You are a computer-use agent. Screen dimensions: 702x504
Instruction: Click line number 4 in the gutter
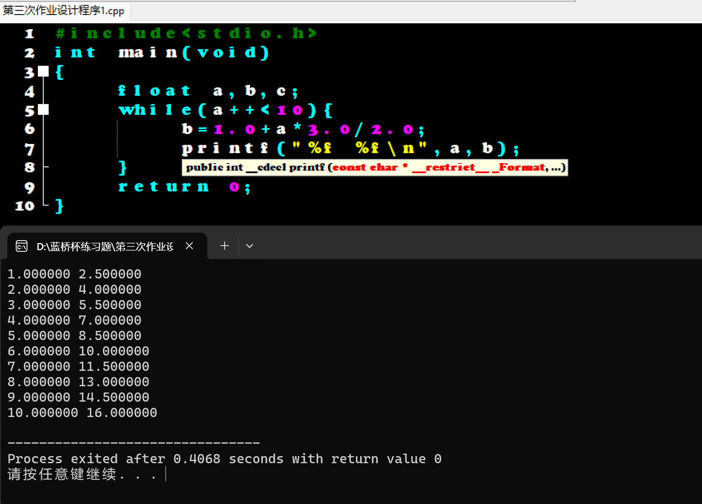[29, 91]
